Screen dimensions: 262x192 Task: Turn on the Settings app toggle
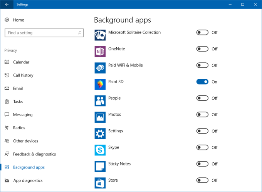(x=202, y=131)
